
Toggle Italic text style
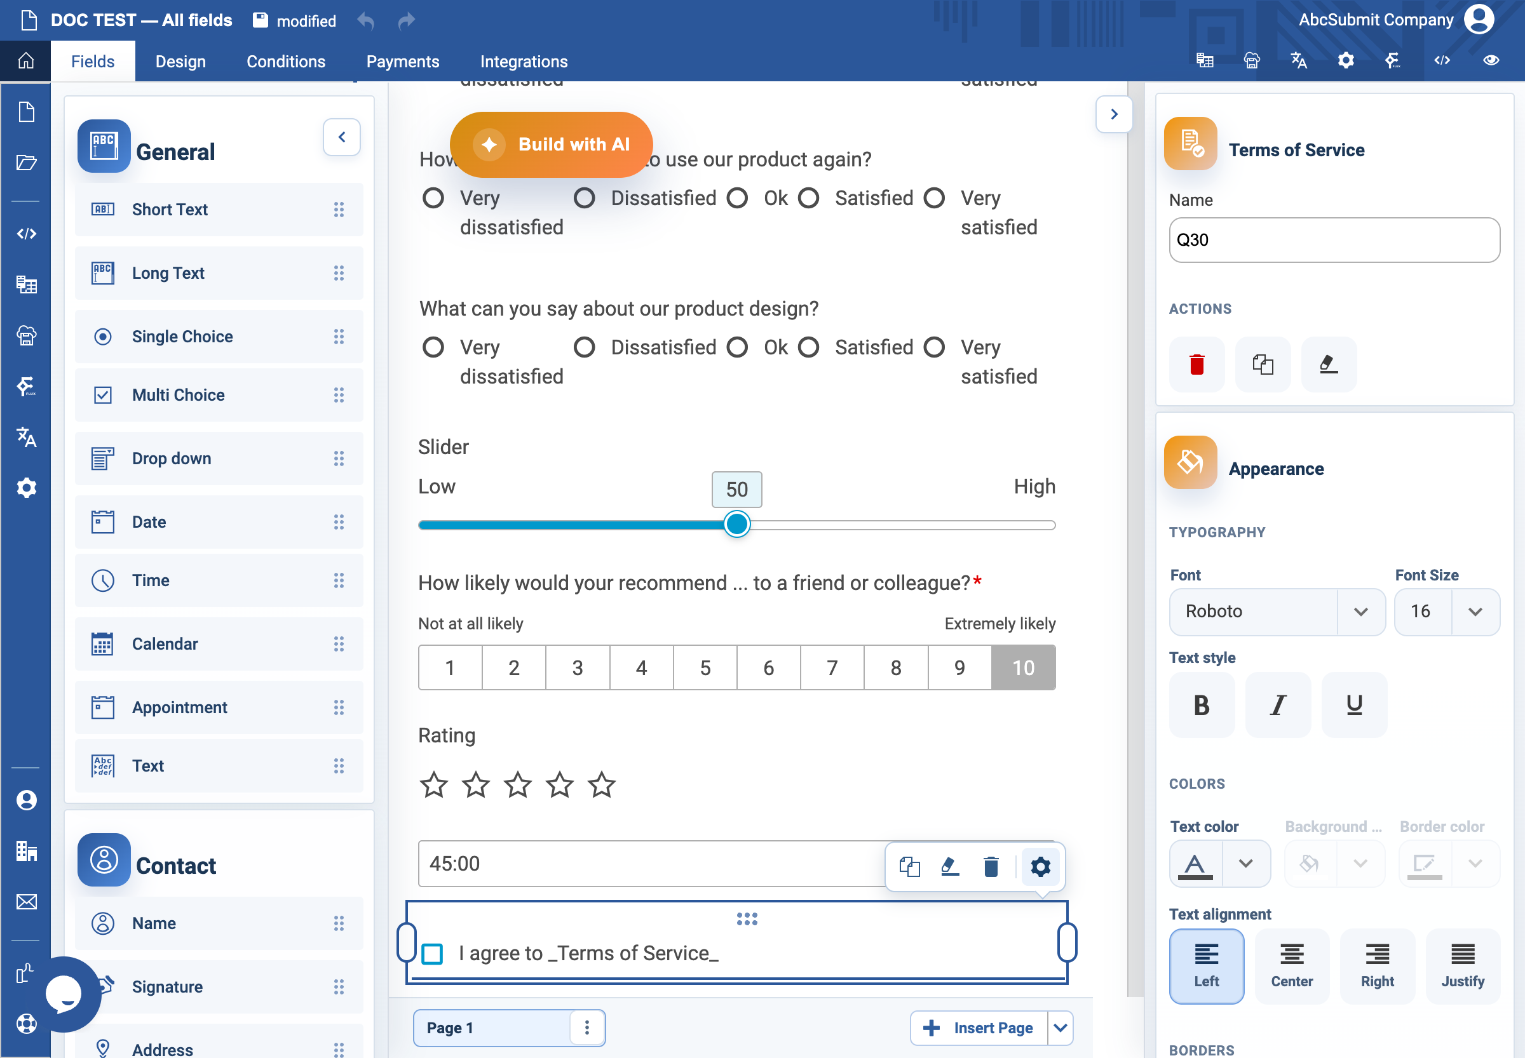[x=1278, y=705]
